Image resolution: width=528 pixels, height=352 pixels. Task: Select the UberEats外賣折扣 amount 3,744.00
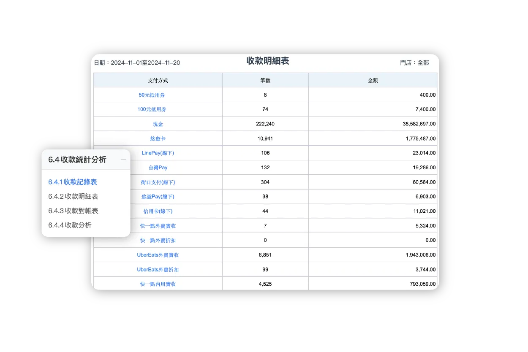click(x=373, y=269)
